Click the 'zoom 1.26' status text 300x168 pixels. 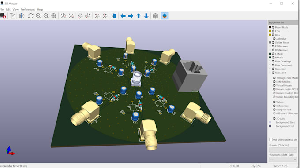pyautogui.click(x=281, y=166)
